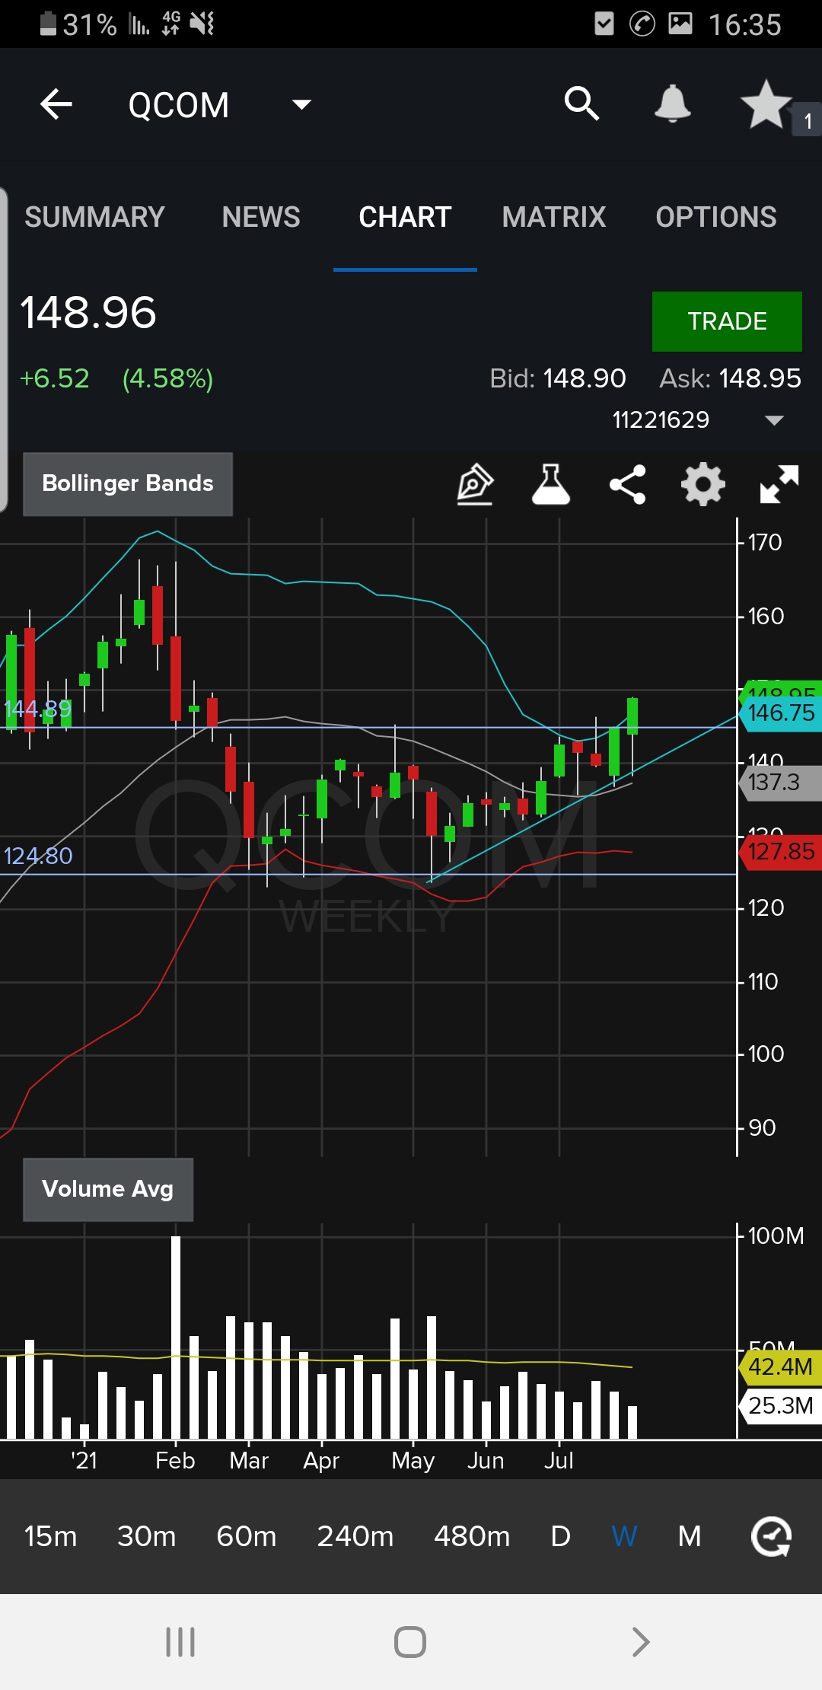Select the 144.89 horizontal line label
The width and height of the screenshot is (822, 1690).
(38, 709)
